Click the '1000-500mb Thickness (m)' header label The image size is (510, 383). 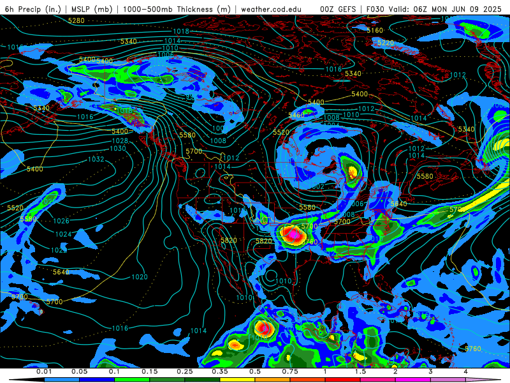click(177, 9)
